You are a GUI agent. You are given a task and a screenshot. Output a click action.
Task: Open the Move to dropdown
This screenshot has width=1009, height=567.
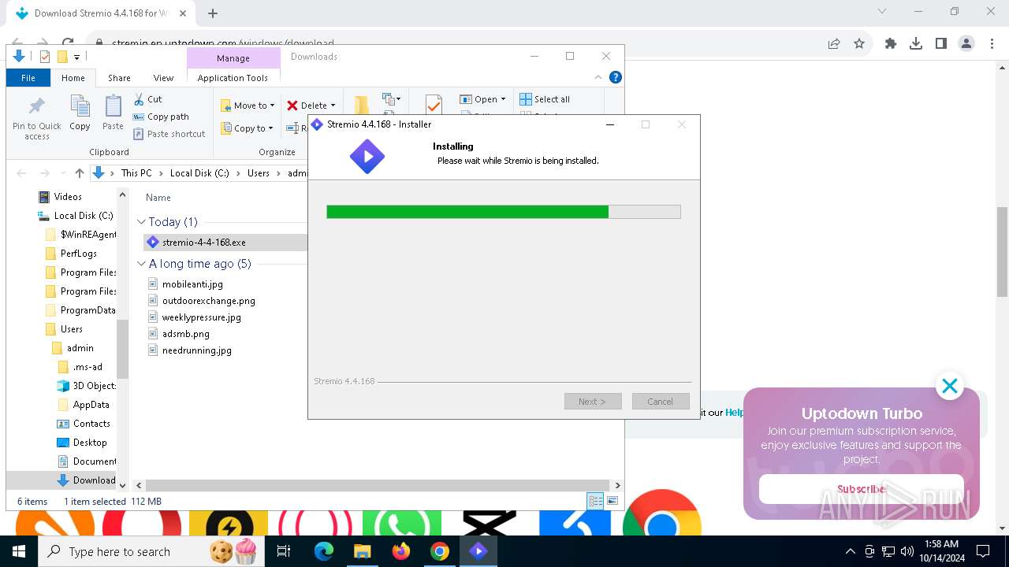(x=247, y=106)
